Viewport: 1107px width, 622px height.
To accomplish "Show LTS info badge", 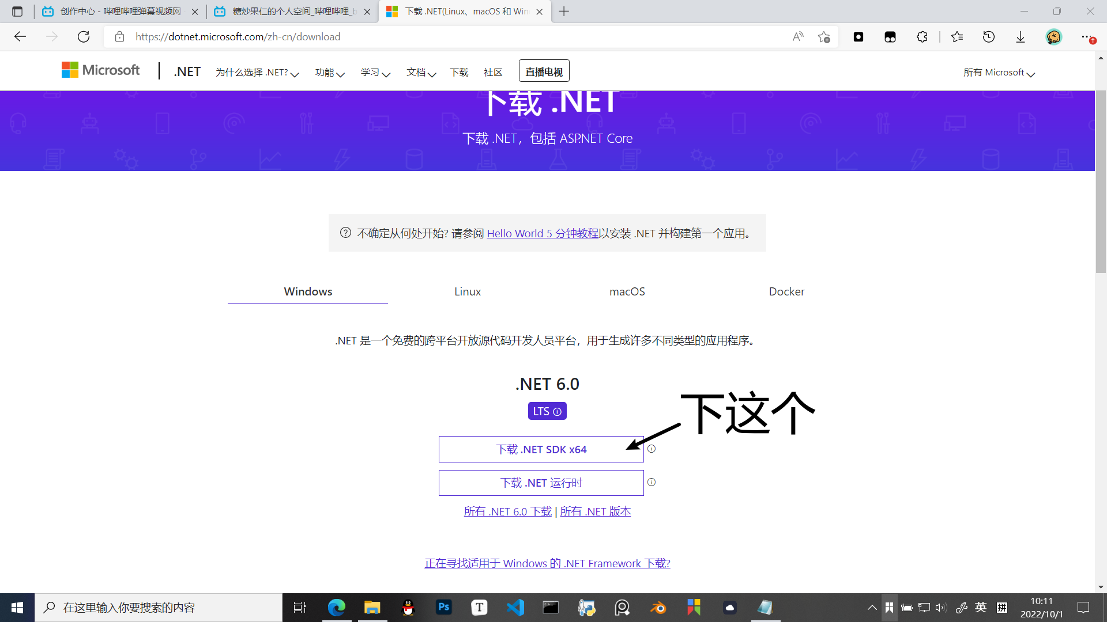I will (547, 411).
